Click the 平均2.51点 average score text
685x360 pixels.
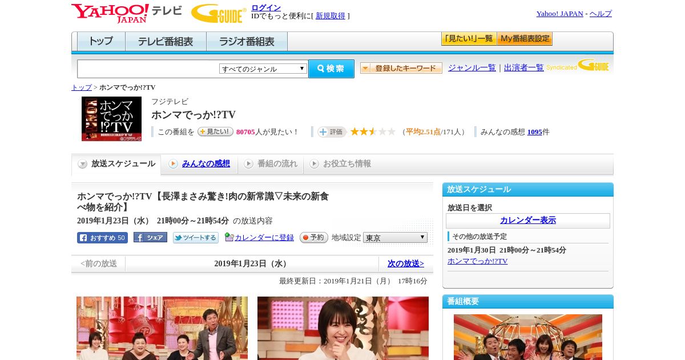[x=423, y=132]
